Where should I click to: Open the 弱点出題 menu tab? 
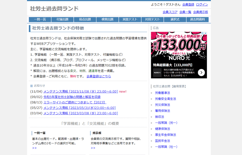[85, 19]
